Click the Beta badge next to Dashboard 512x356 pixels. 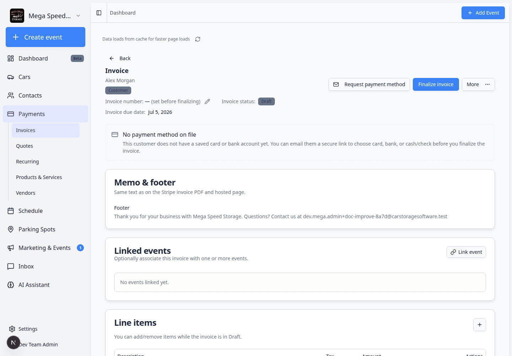[x=77, y=58]
